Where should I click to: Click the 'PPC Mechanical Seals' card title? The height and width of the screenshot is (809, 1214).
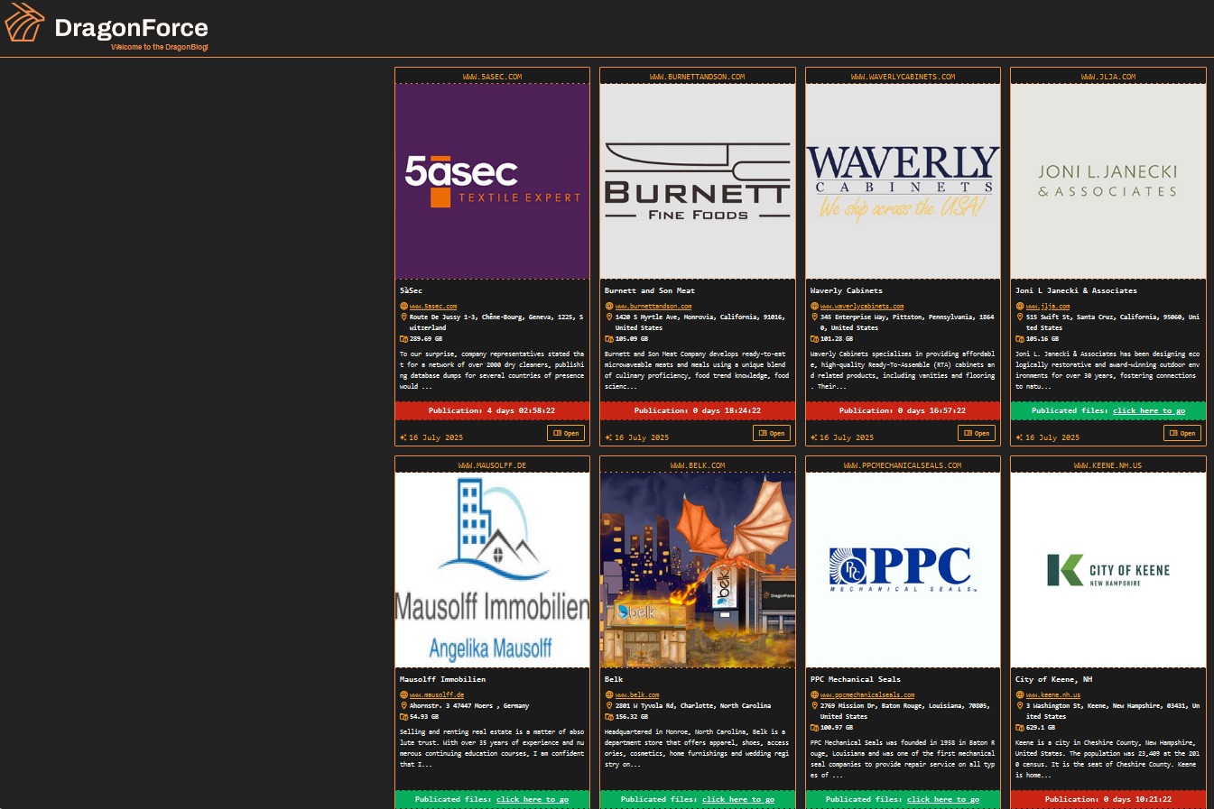click(x=856, y=679)
